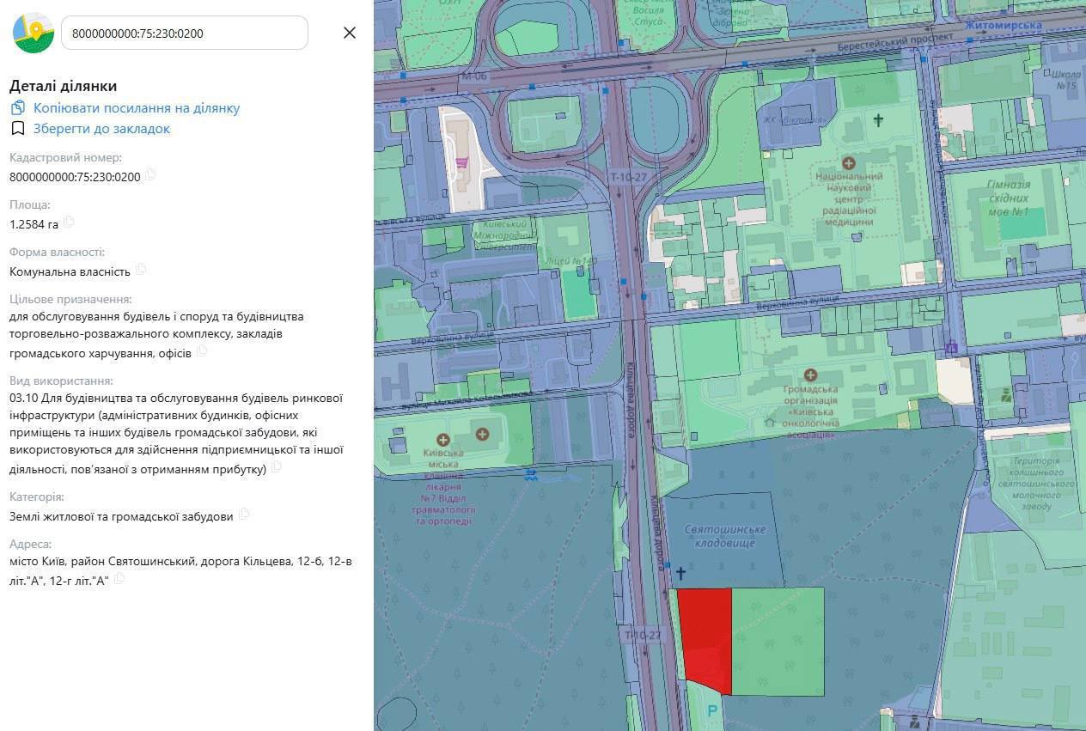Copy the parcel address text
The width and height of the screenshot is (1086, 731).
[119, 579]
